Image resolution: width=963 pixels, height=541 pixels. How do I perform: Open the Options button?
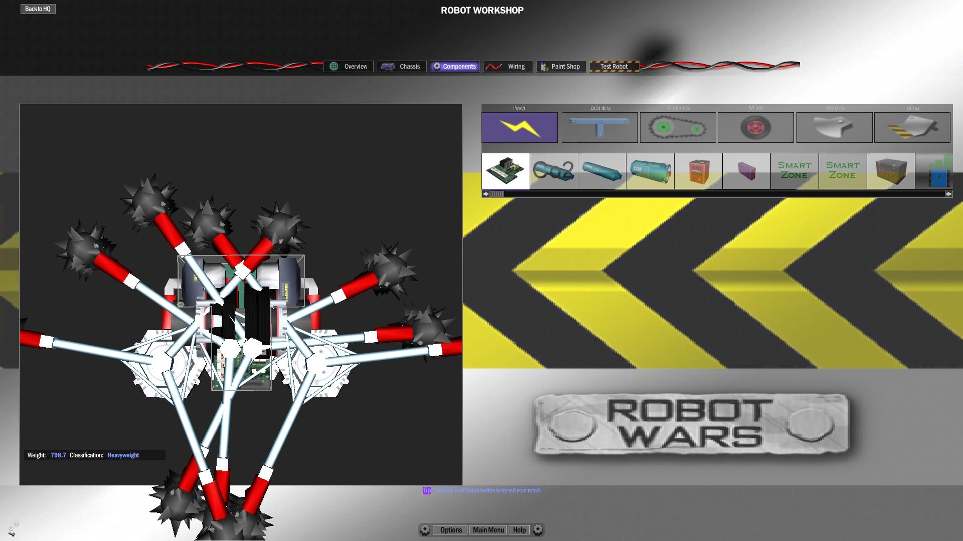[x=451, y=530]
